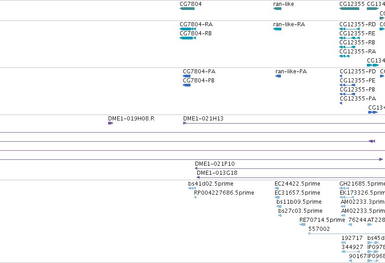Click feature 76244
The image size is (385, 263).
[x=350, y=225]
